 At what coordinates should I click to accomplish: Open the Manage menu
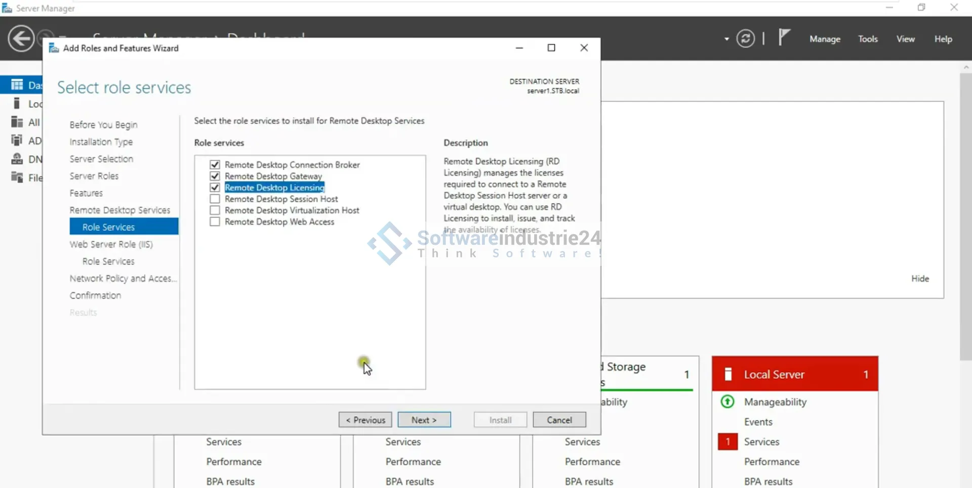pyautogui.click(x=825, y=39)
